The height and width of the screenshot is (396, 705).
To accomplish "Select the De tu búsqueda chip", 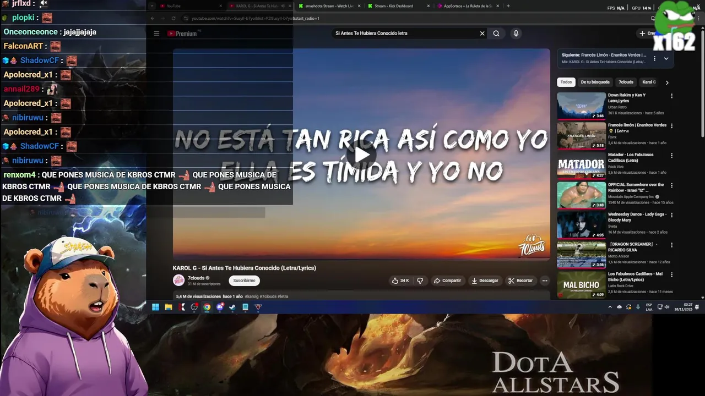I will click(x=595, y=82).
